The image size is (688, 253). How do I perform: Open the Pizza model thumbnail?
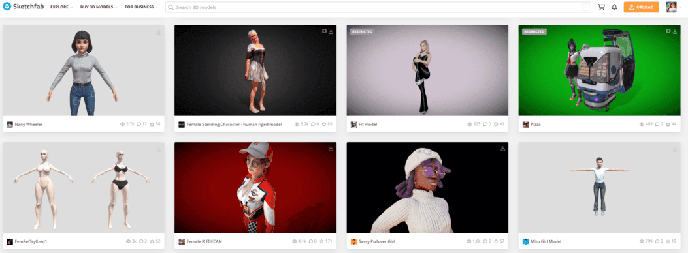pyautogui.click(x=599, y=70)
